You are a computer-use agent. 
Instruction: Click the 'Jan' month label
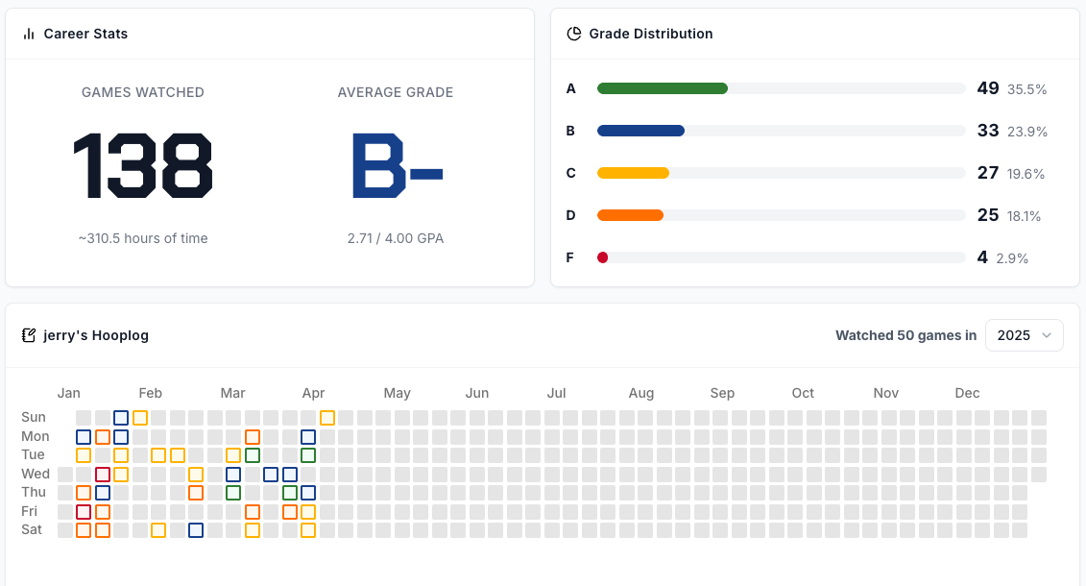(68, 394)
